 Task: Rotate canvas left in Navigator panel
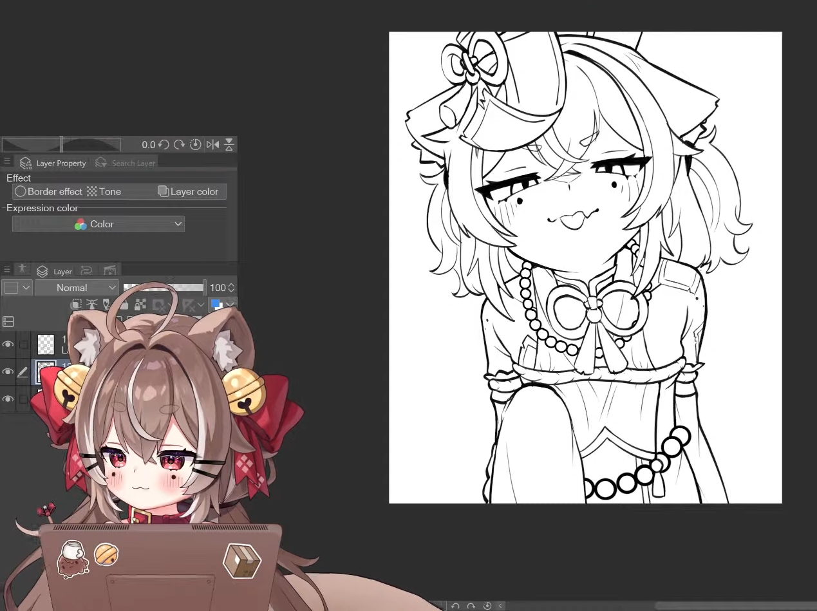coord(164,145)
